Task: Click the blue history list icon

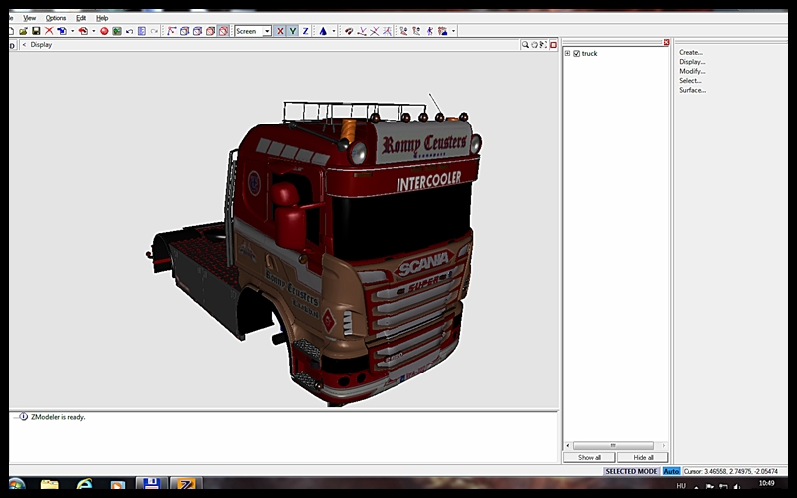Action: click(141, 31)
